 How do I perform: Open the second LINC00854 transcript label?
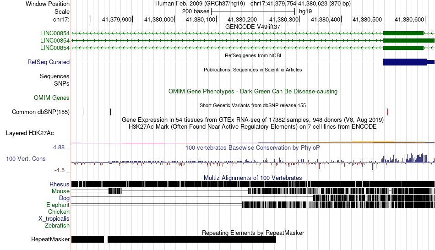[55, 40]
